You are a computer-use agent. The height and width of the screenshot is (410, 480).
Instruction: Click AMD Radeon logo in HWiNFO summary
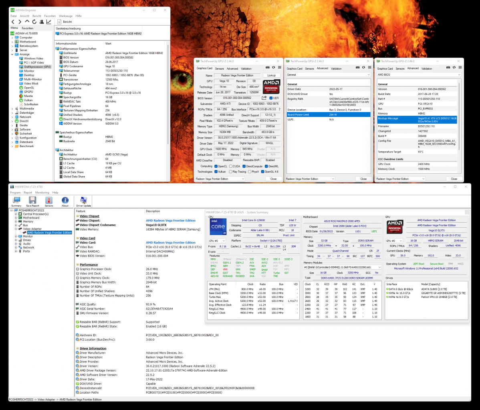pyautogui.click(x=395, y=227)
